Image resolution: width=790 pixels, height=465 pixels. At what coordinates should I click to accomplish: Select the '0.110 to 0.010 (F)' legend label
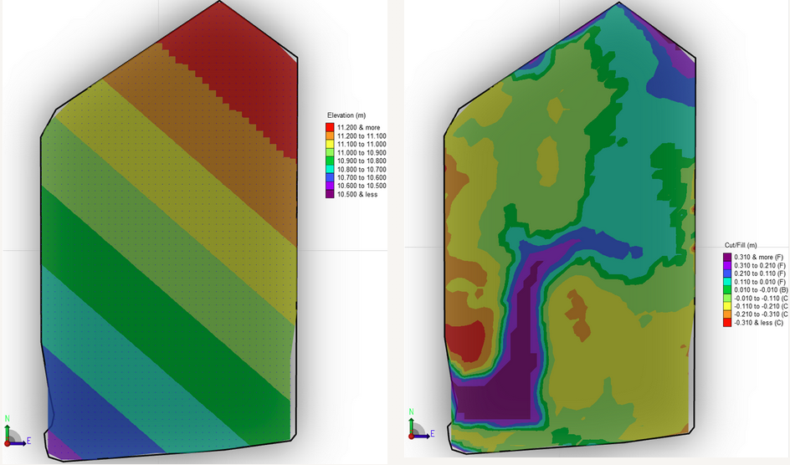point(760,282)
